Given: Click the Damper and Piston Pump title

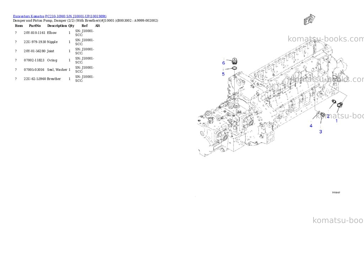Looking at the screenshot, I should pos(85,21).
